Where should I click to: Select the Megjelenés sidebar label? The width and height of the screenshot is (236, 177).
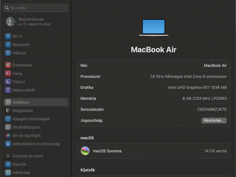(22, 111)
